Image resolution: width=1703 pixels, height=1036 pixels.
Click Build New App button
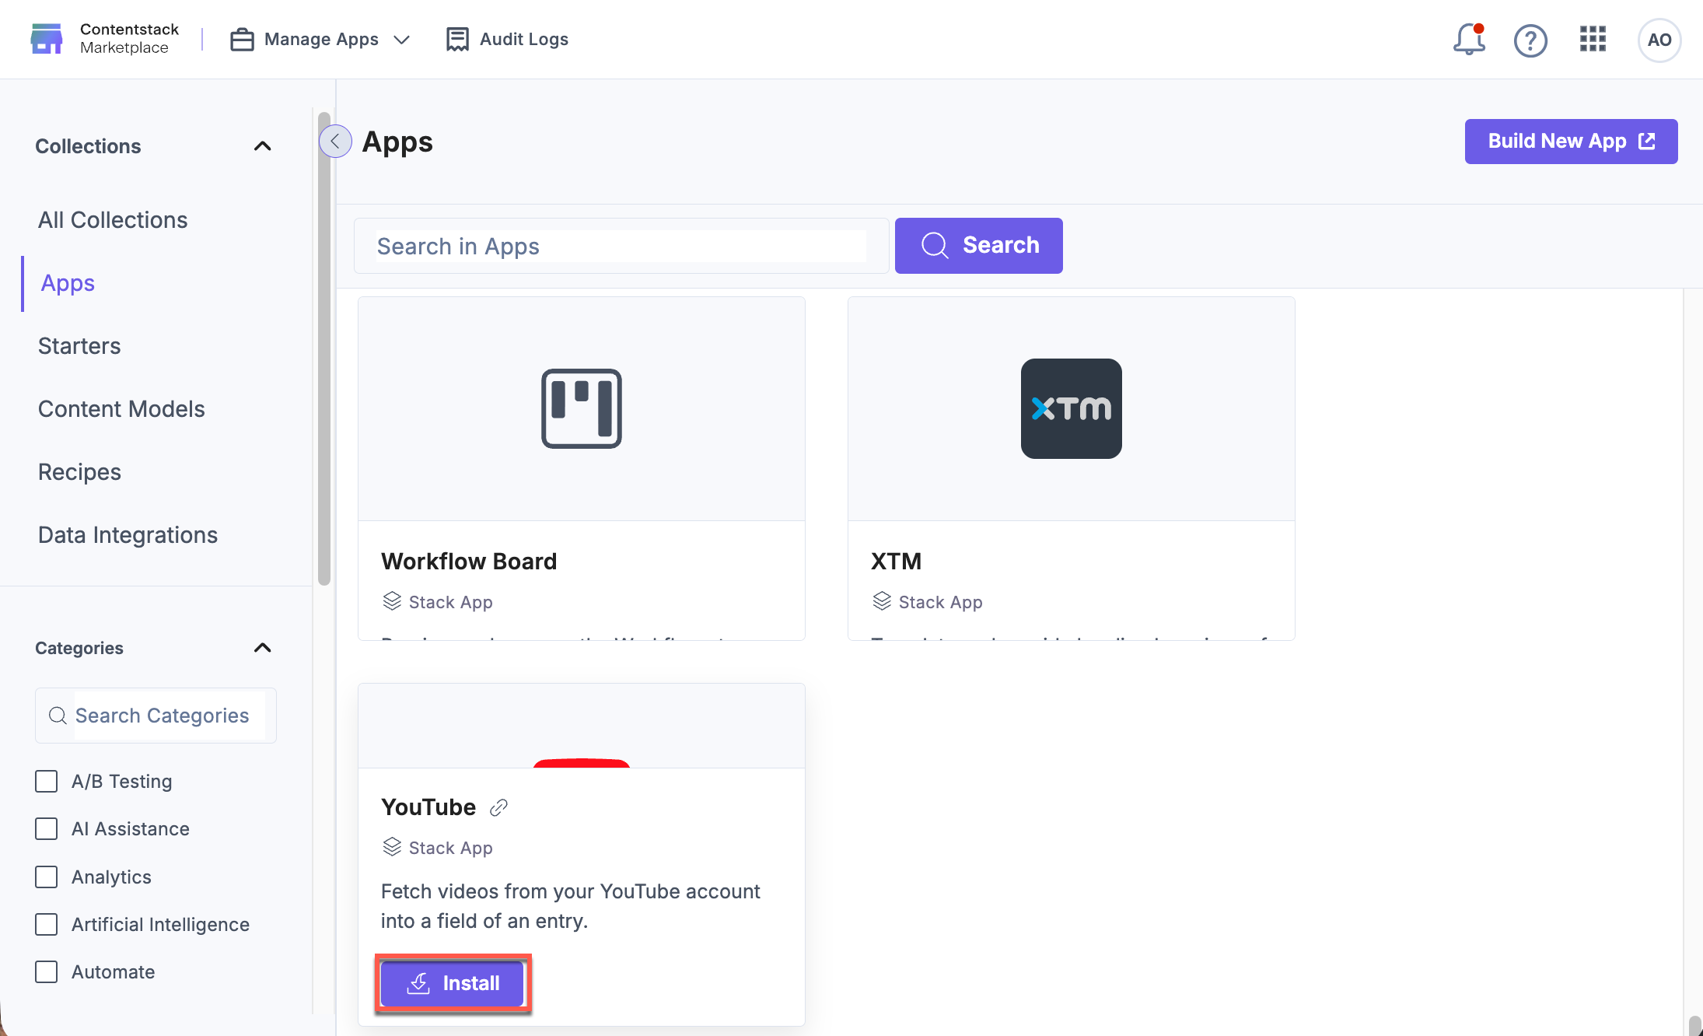click(x=1571, y=142)
